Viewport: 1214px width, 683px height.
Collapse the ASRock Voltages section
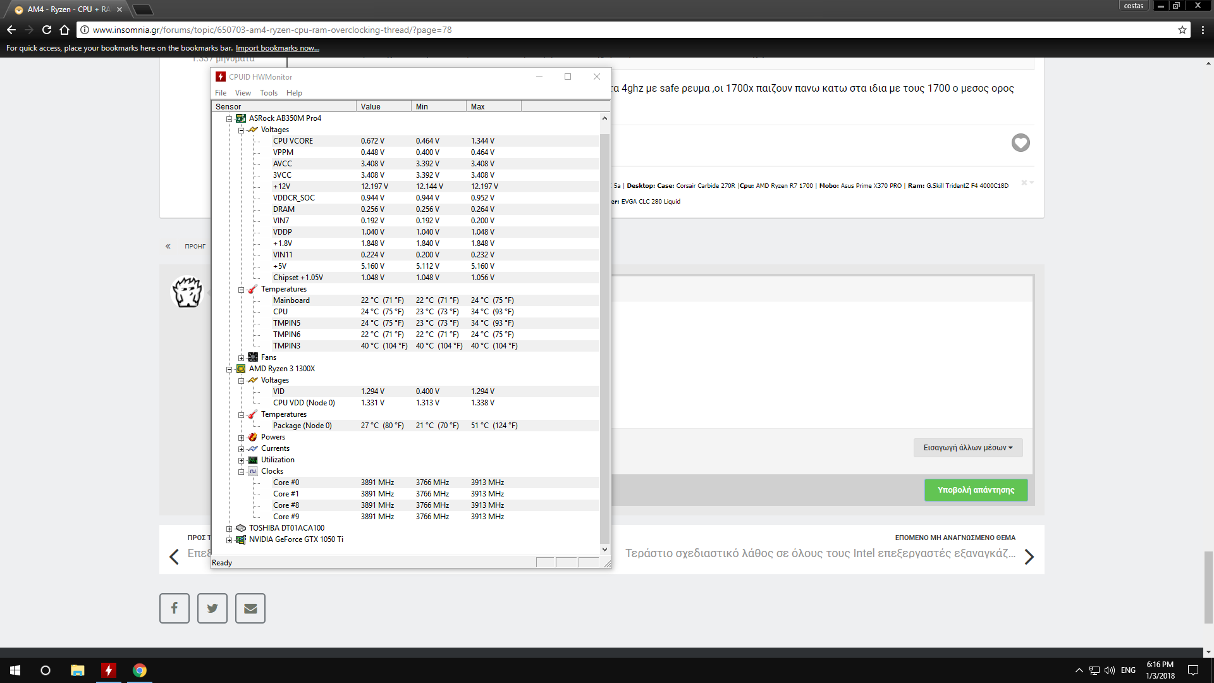(x=241, y=130)
